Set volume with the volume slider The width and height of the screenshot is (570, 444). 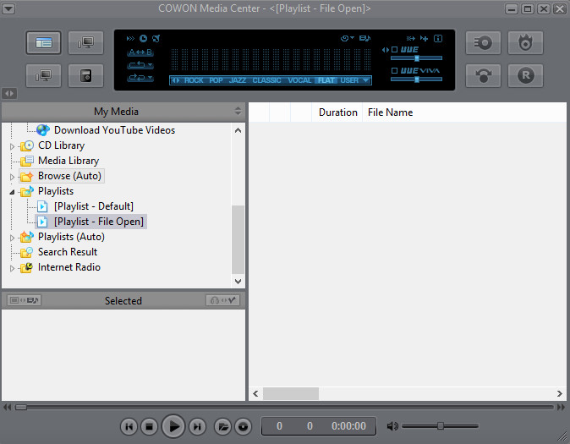click(x=440, y=426)
